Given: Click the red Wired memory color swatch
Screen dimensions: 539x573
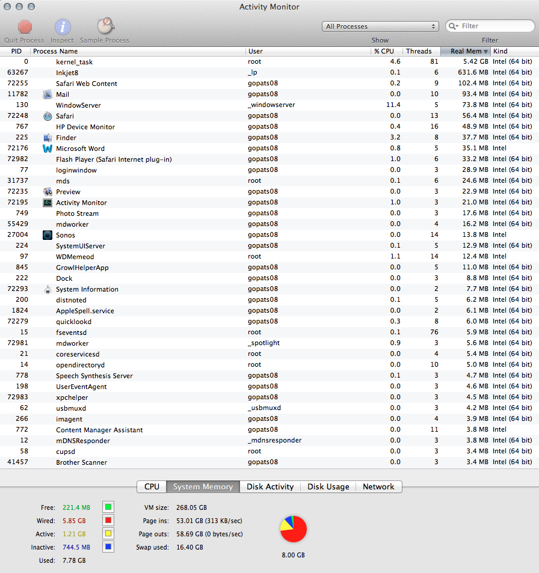Looking at the screenshot, I should (108, 520).
